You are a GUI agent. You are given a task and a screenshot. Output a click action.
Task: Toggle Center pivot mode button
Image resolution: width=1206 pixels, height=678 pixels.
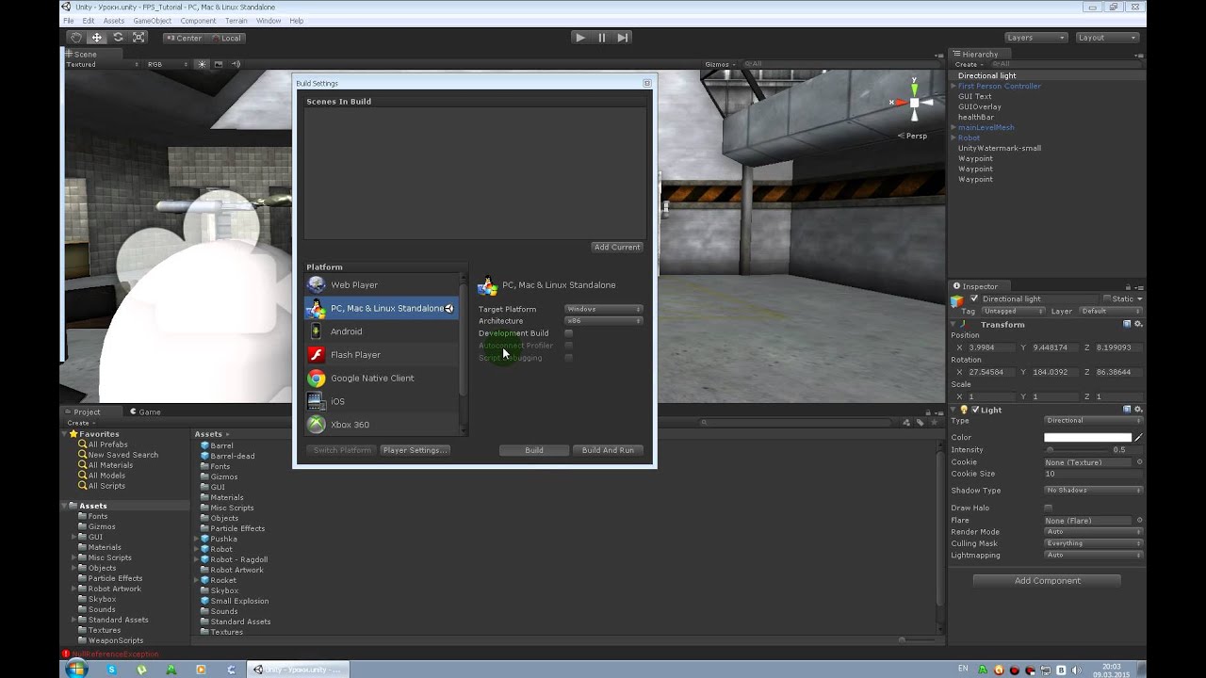[184, 38]
